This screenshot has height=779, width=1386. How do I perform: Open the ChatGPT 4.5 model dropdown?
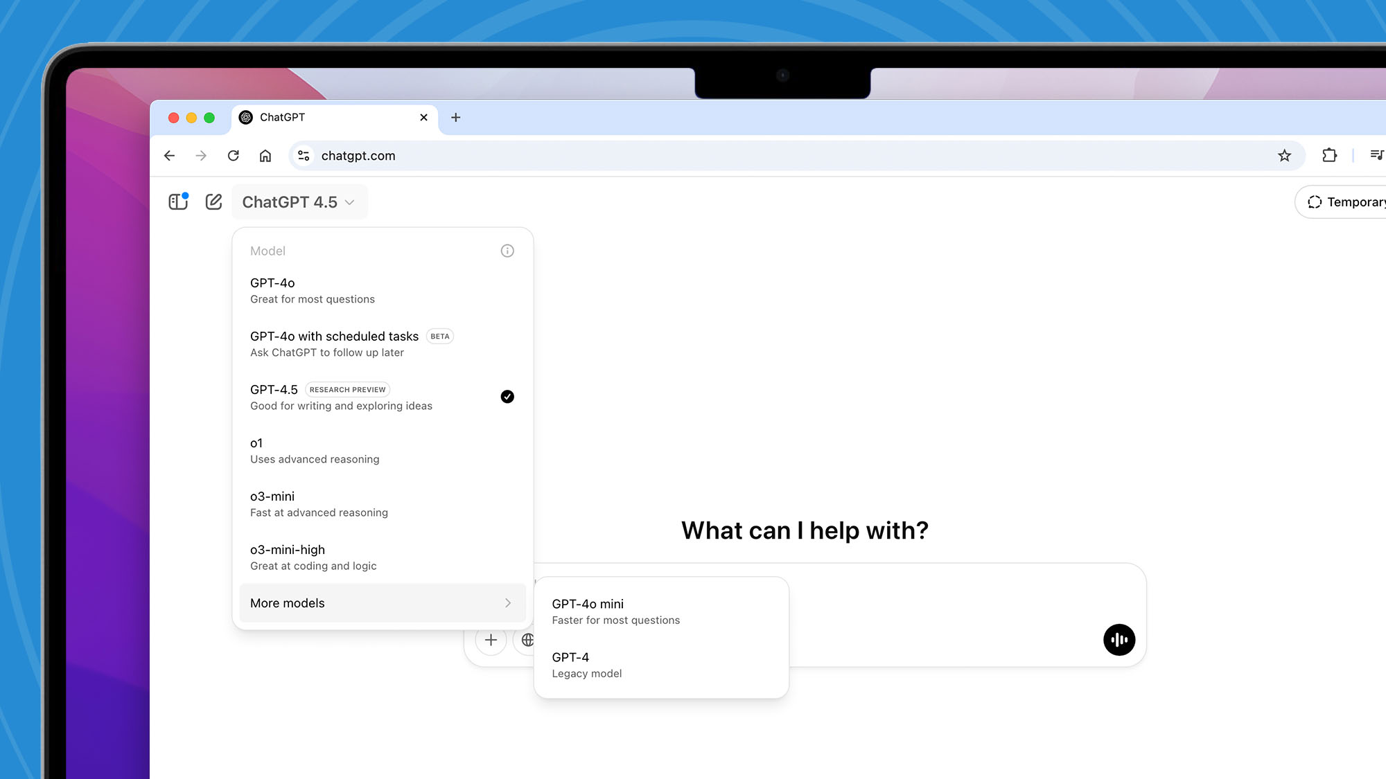299,202
